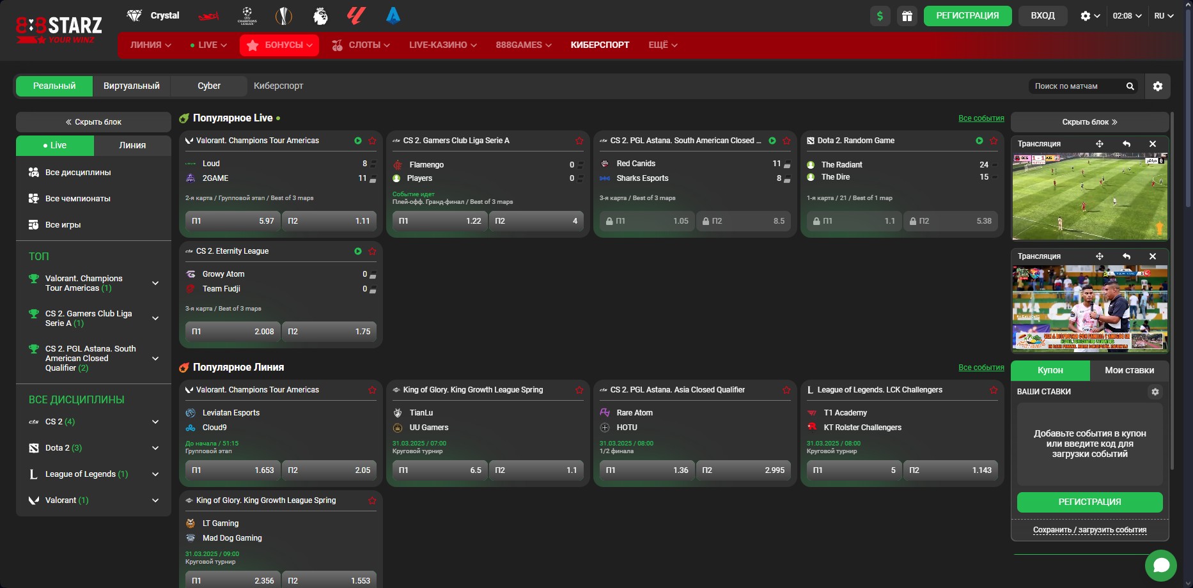This screenshot has height=588, width=1193.
Task: Open the СЛОТЫ menu
Action: 361,45
